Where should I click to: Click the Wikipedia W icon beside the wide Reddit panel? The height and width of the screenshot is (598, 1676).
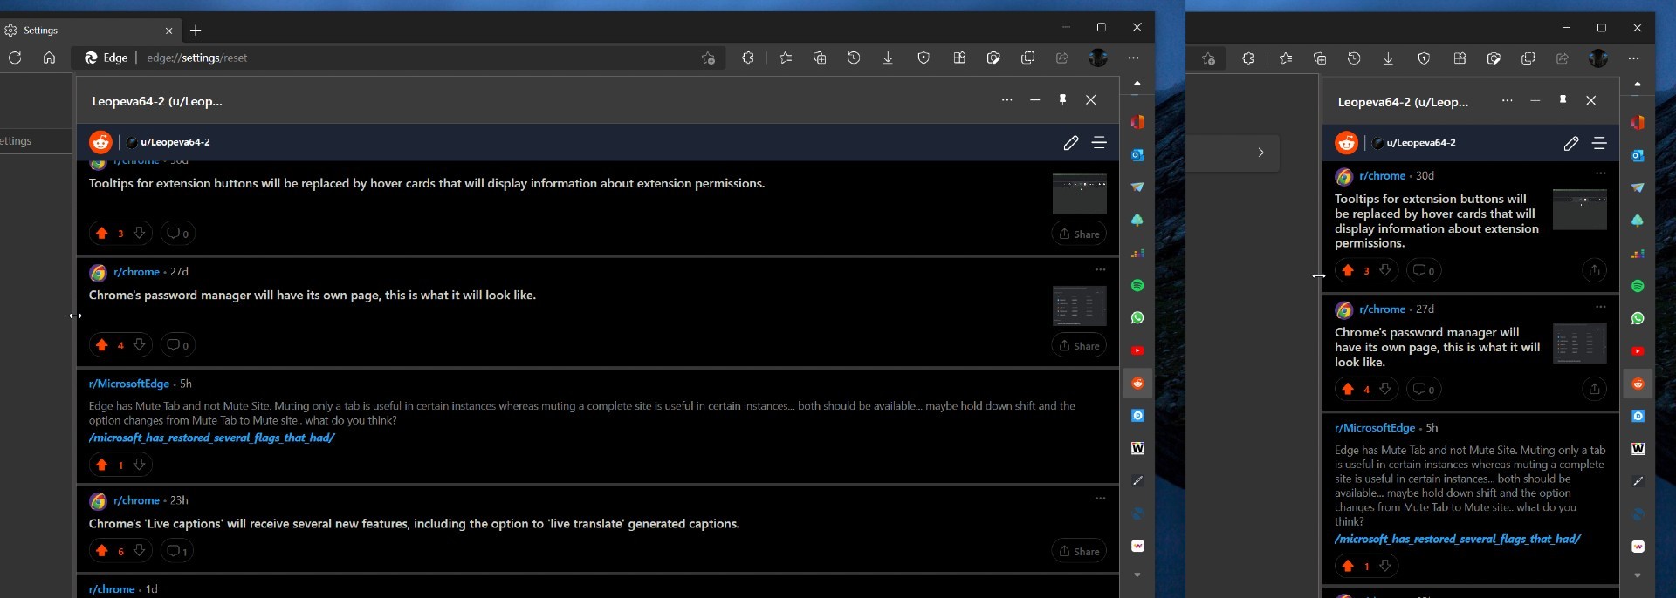tap(1137, 448)
